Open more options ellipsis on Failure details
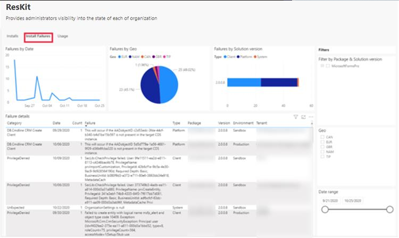The height and width of the screenshot is (238, 399). coord(310,116)
